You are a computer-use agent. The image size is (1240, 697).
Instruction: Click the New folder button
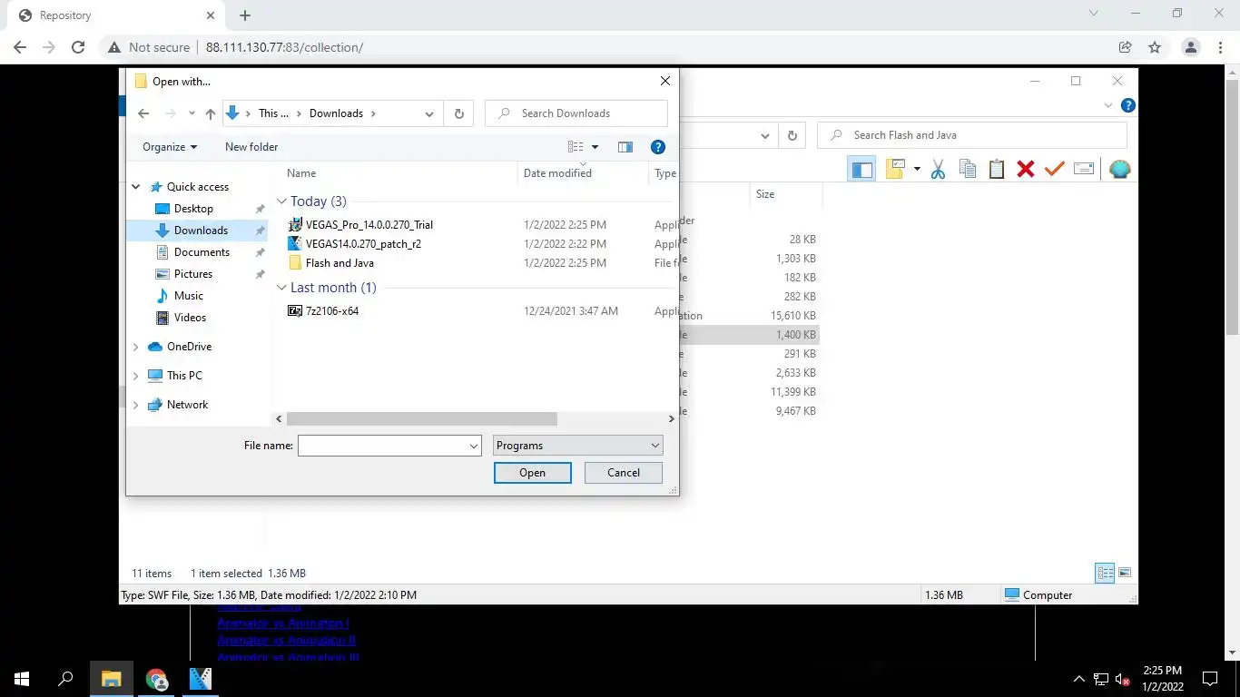pyautogui.click(x=251, y=147)
